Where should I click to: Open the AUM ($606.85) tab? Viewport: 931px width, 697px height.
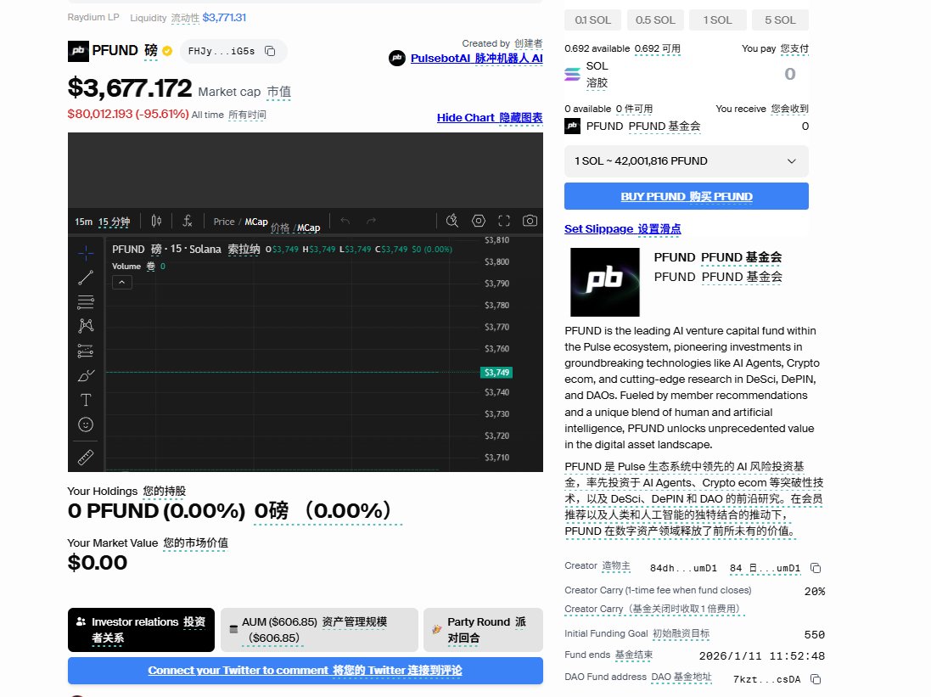(x=319, y=630)
